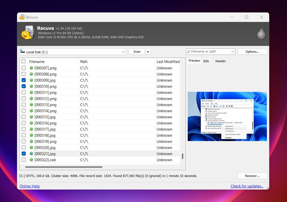
Task: Expand the Filename or path filter dropdown
Action: 233,52
